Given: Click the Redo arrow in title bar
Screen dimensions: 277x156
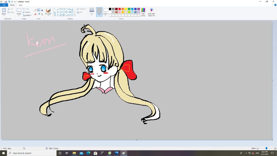Looking at the screenshot, I should 12,2.
